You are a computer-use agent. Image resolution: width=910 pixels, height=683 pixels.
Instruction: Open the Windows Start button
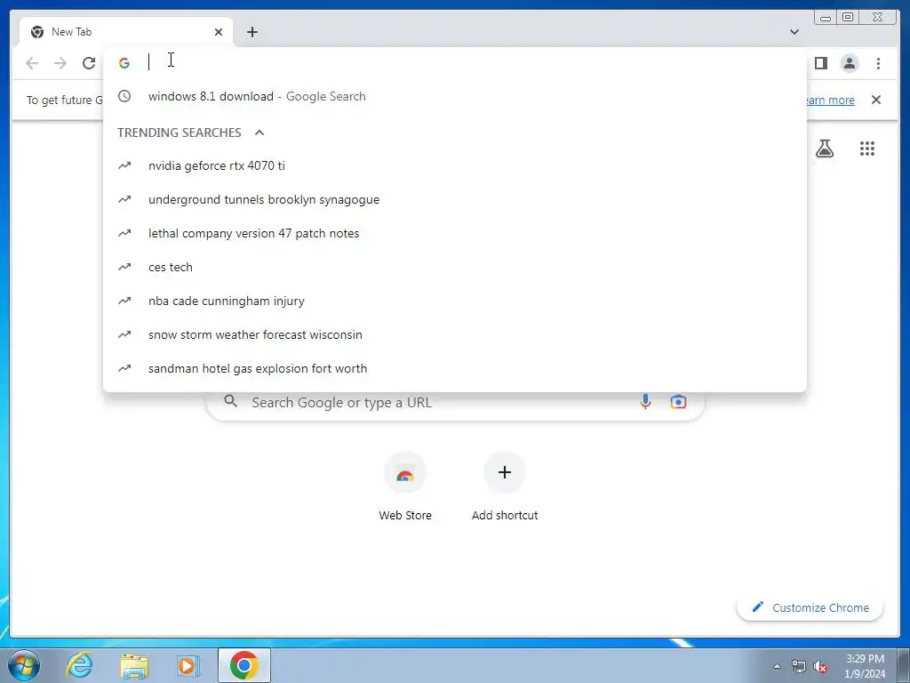pos(23,665)
